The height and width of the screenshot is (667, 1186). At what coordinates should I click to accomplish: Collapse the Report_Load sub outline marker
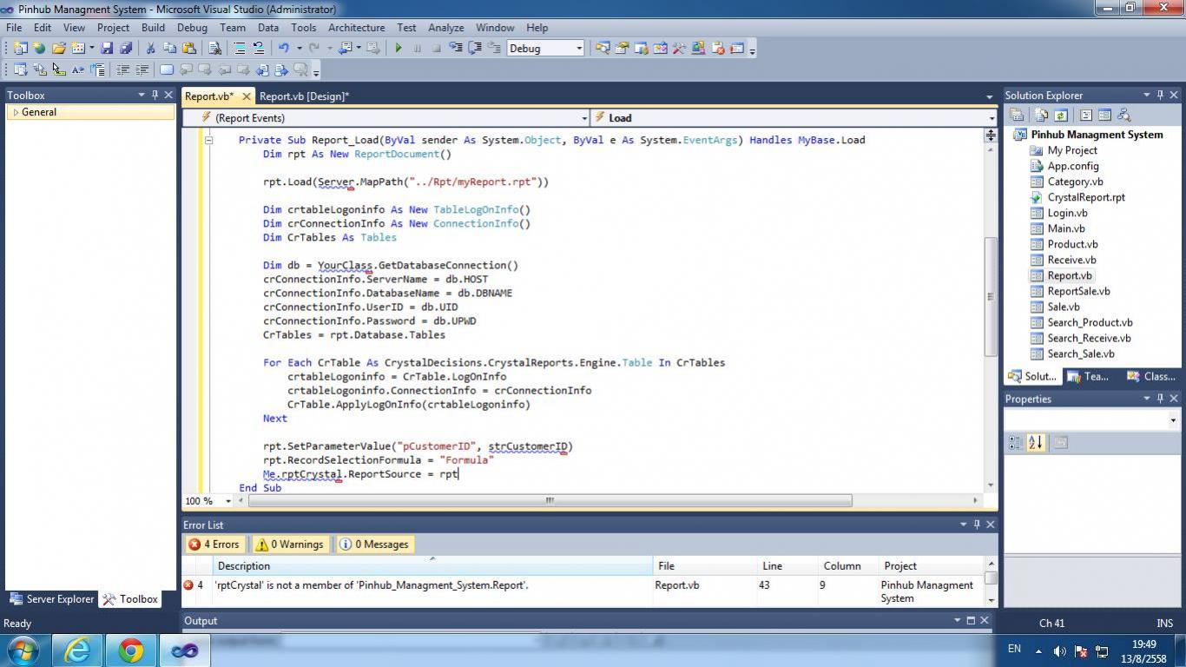[208, 140]
